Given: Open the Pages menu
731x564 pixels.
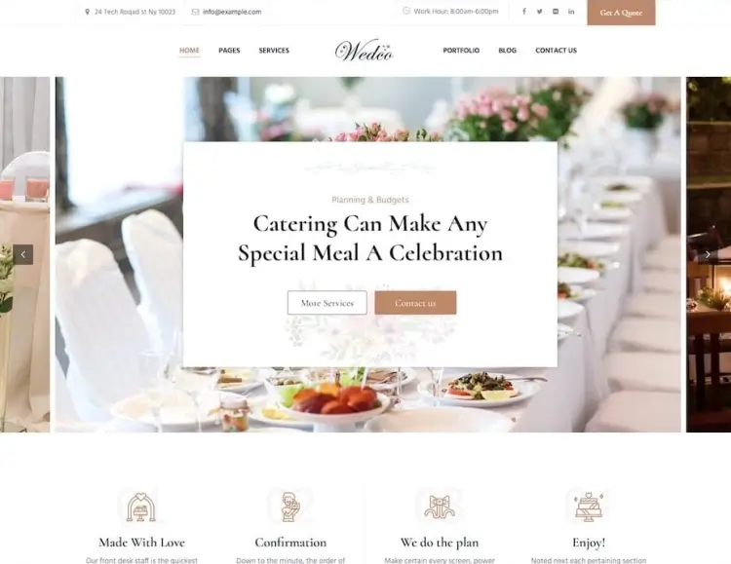Looking at the screenshot, I should coord(229,51).
